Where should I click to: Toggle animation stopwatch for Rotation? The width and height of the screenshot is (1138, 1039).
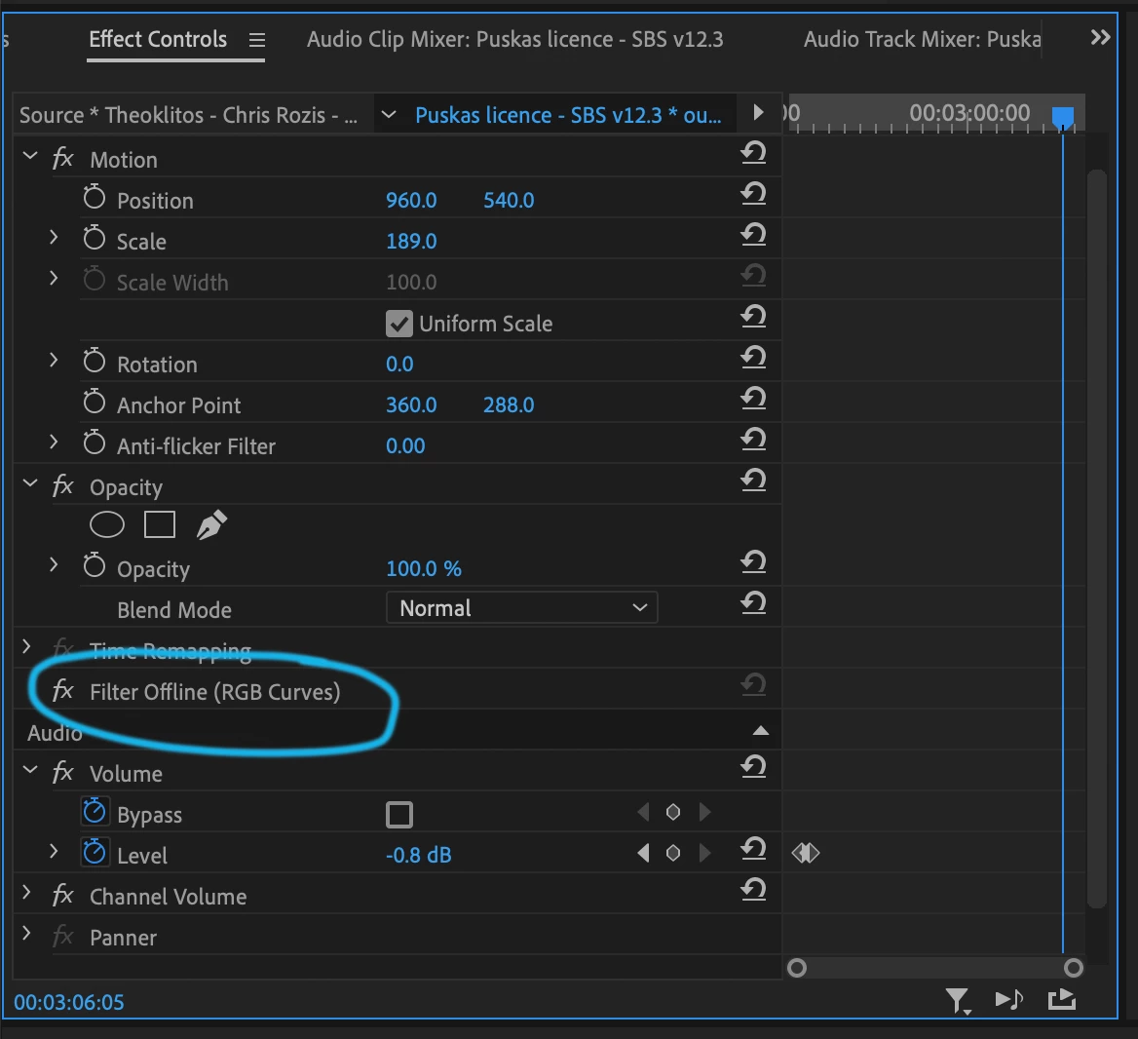95,360
